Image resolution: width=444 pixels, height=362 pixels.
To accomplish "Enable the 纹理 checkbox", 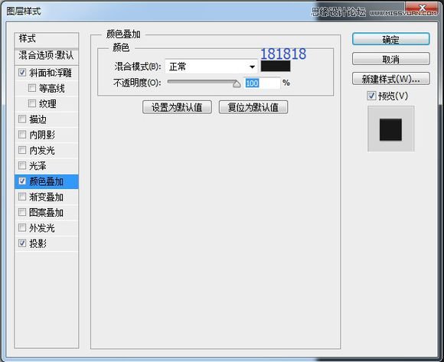I will (x=32, y=103).
